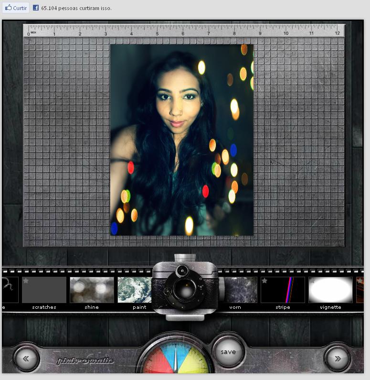
Task: Click the '65.104 pessoas curtiram isso' text
Action: click(x=76, y=8)
